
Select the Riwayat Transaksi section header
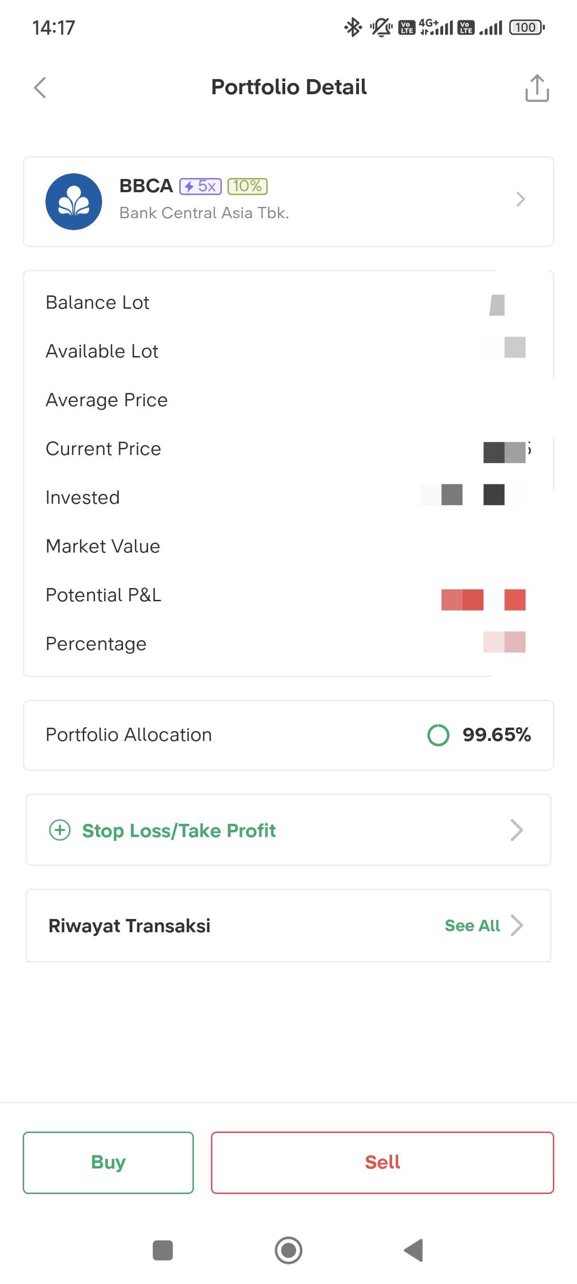[x=130, y=926]
